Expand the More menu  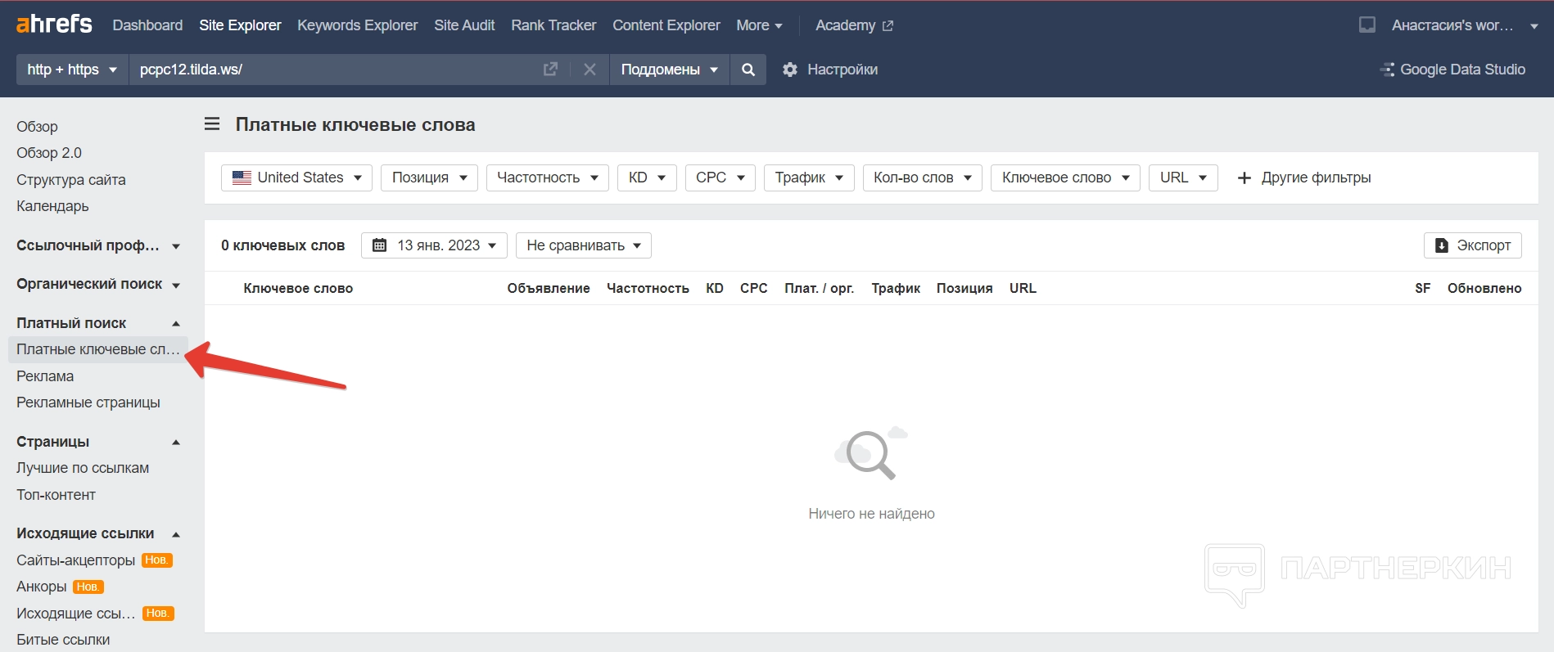coord(759,25)
